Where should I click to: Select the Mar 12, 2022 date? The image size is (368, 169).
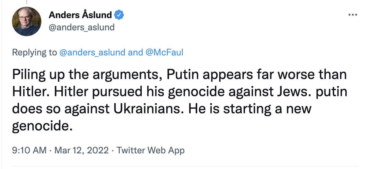pos(81,150)
